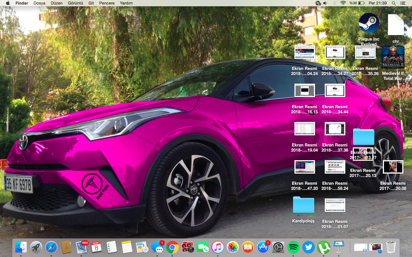Open the Wi-Fi menu
Screen dimensions: 412x257
point(343,3)
